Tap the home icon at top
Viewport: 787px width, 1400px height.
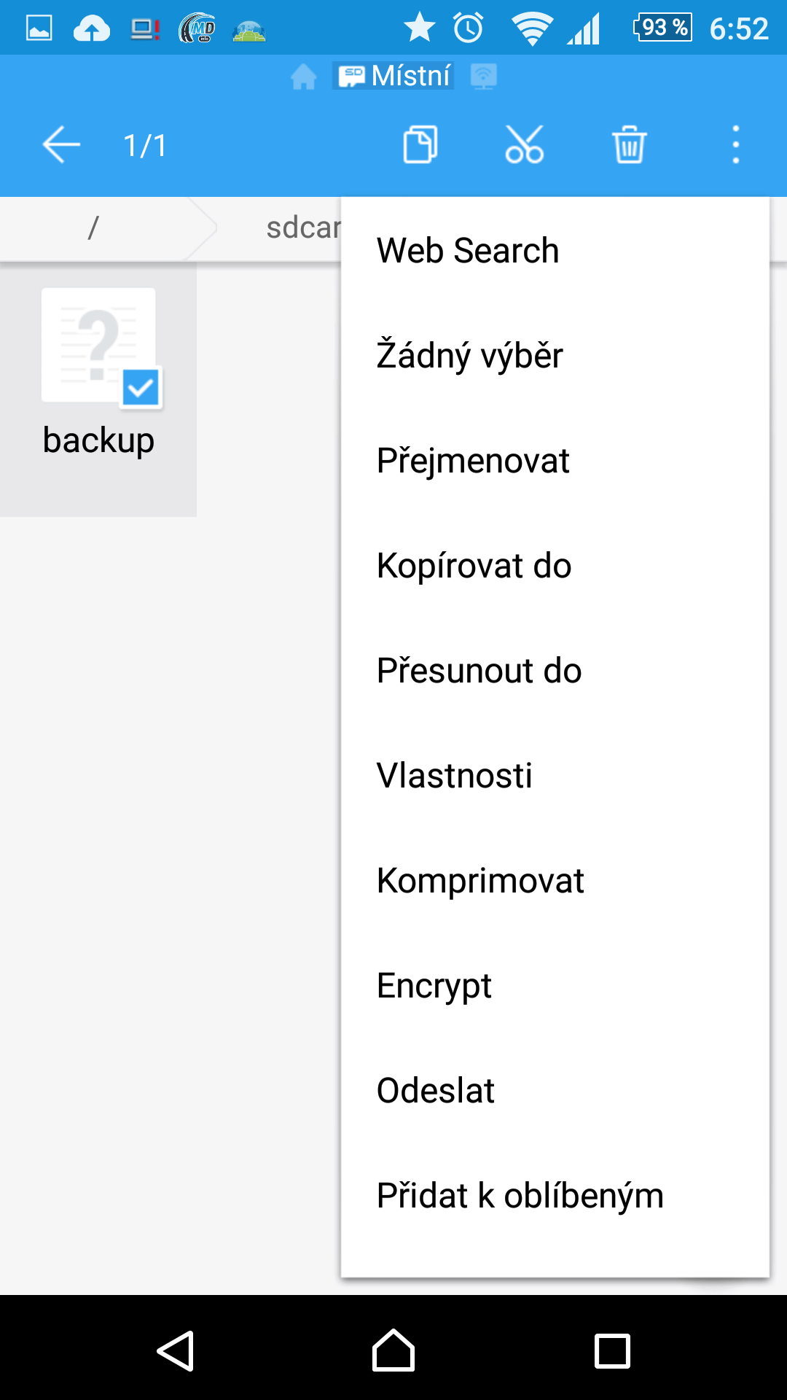[304, 76]
